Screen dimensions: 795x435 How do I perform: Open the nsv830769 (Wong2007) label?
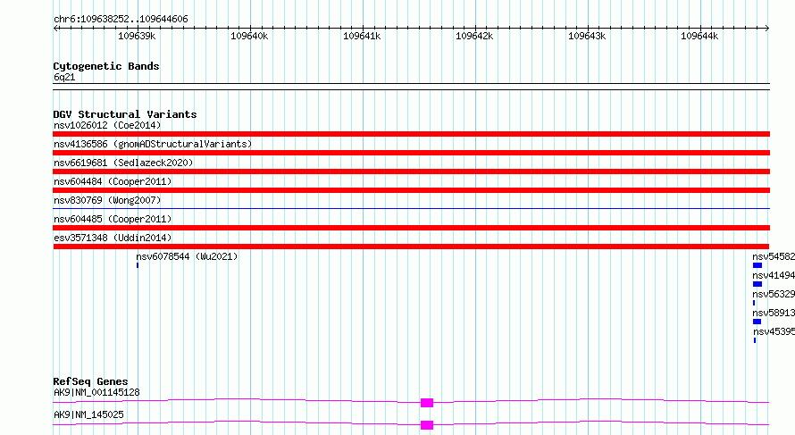click(107, 200)
